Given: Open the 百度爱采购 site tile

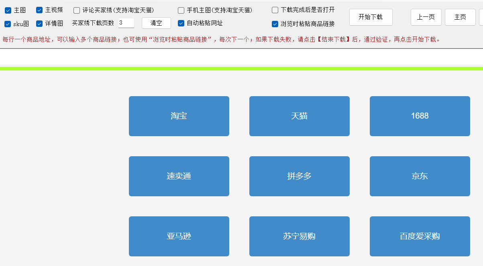Looking at the screenshot, I should click(x=420, y=236).
